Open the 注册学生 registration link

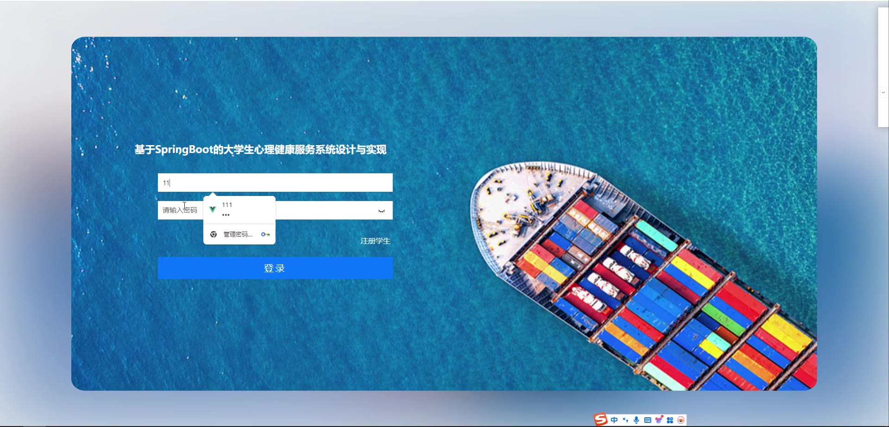376,241
